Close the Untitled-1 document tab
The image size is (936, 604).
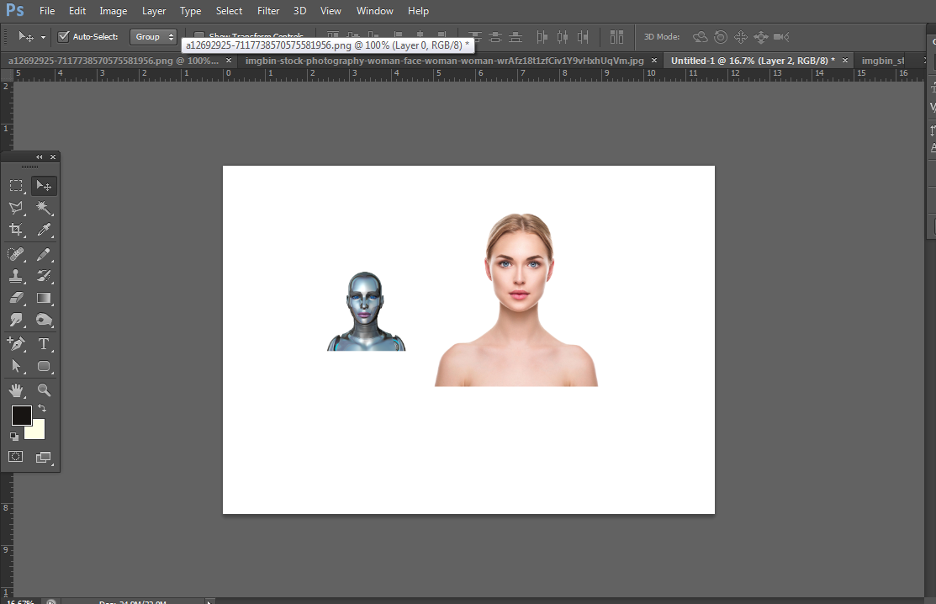click(x=844, y=61)
